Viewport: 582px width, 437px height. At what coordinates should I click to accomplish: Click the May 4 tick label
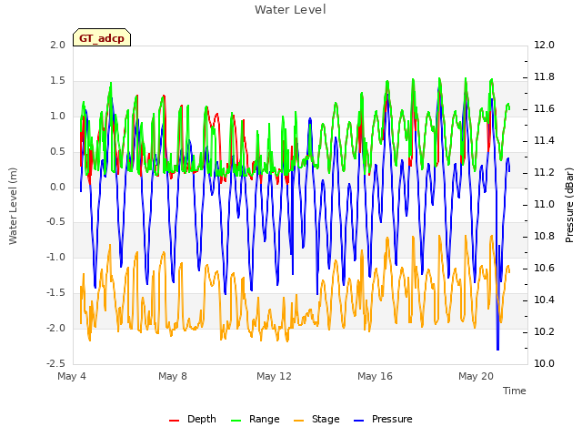click(72, 376)
